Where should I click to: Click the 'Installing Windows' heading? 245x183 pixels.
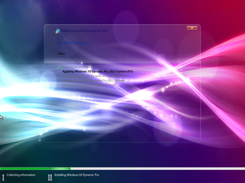click(x=73, y=43)
